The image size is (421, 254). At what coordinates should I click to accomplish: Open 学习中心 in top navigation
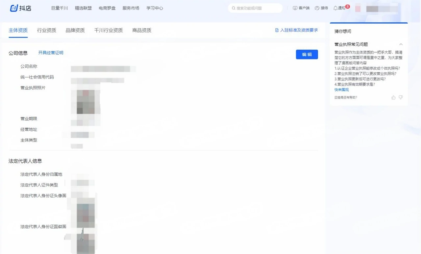(155, 8)
